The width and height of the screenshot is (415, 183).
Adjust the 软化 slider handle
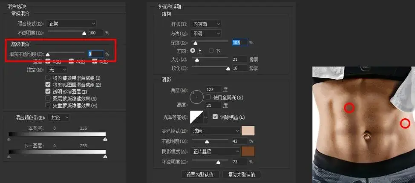pyautogui.click(x=228, y=69)
